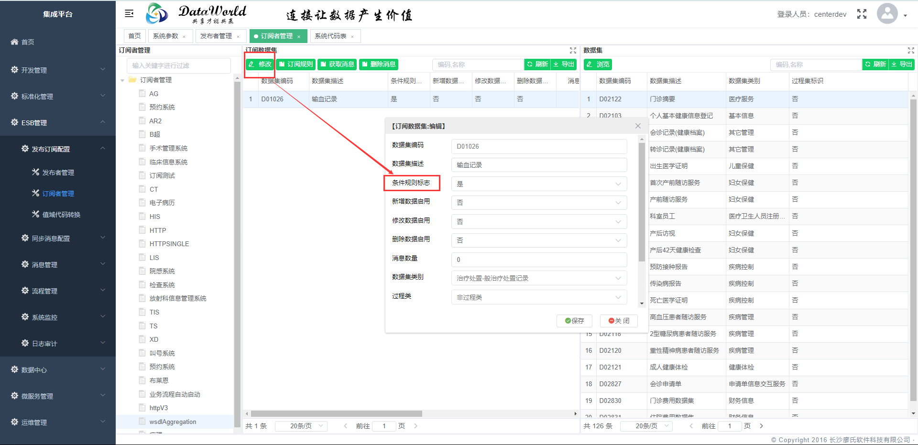Viewport: 918px width, 445px height.
Task: Click the 标准化管理 gear icon
Action: tap(14, 96)
